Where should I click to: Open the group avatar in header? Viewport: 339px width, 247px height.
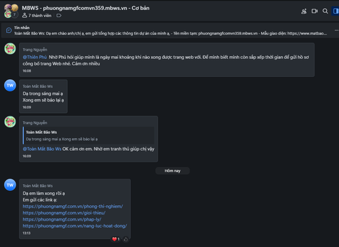click(x=12, y=11)
